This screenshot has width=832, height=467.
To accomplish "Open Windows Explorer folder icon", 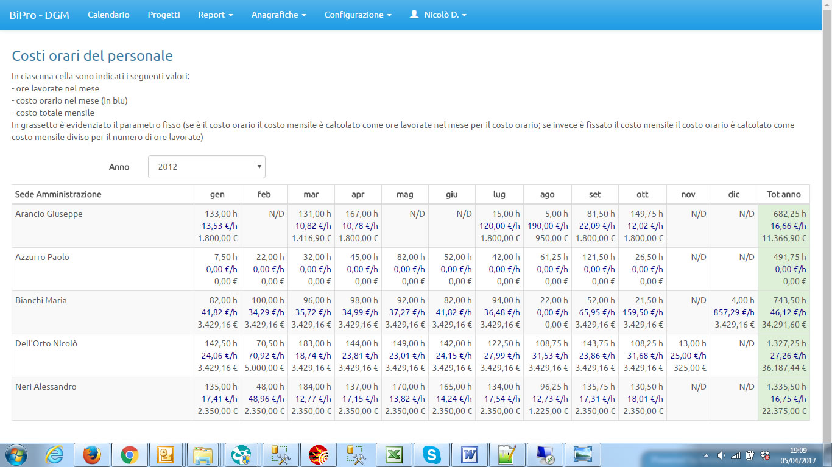I will point(202,455).
